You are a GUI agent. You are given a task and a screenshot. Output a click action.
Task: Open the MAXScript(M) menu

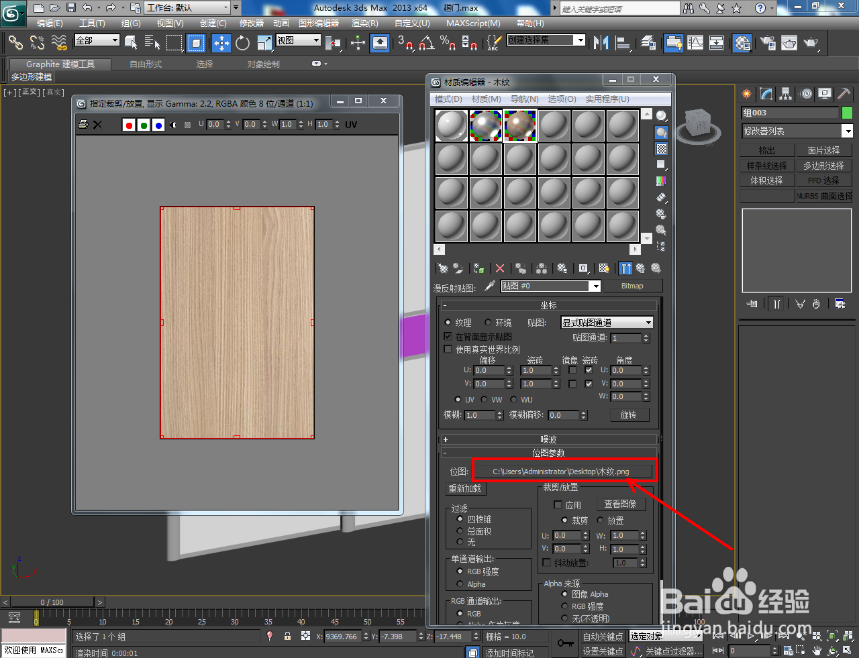coord(473,23)
